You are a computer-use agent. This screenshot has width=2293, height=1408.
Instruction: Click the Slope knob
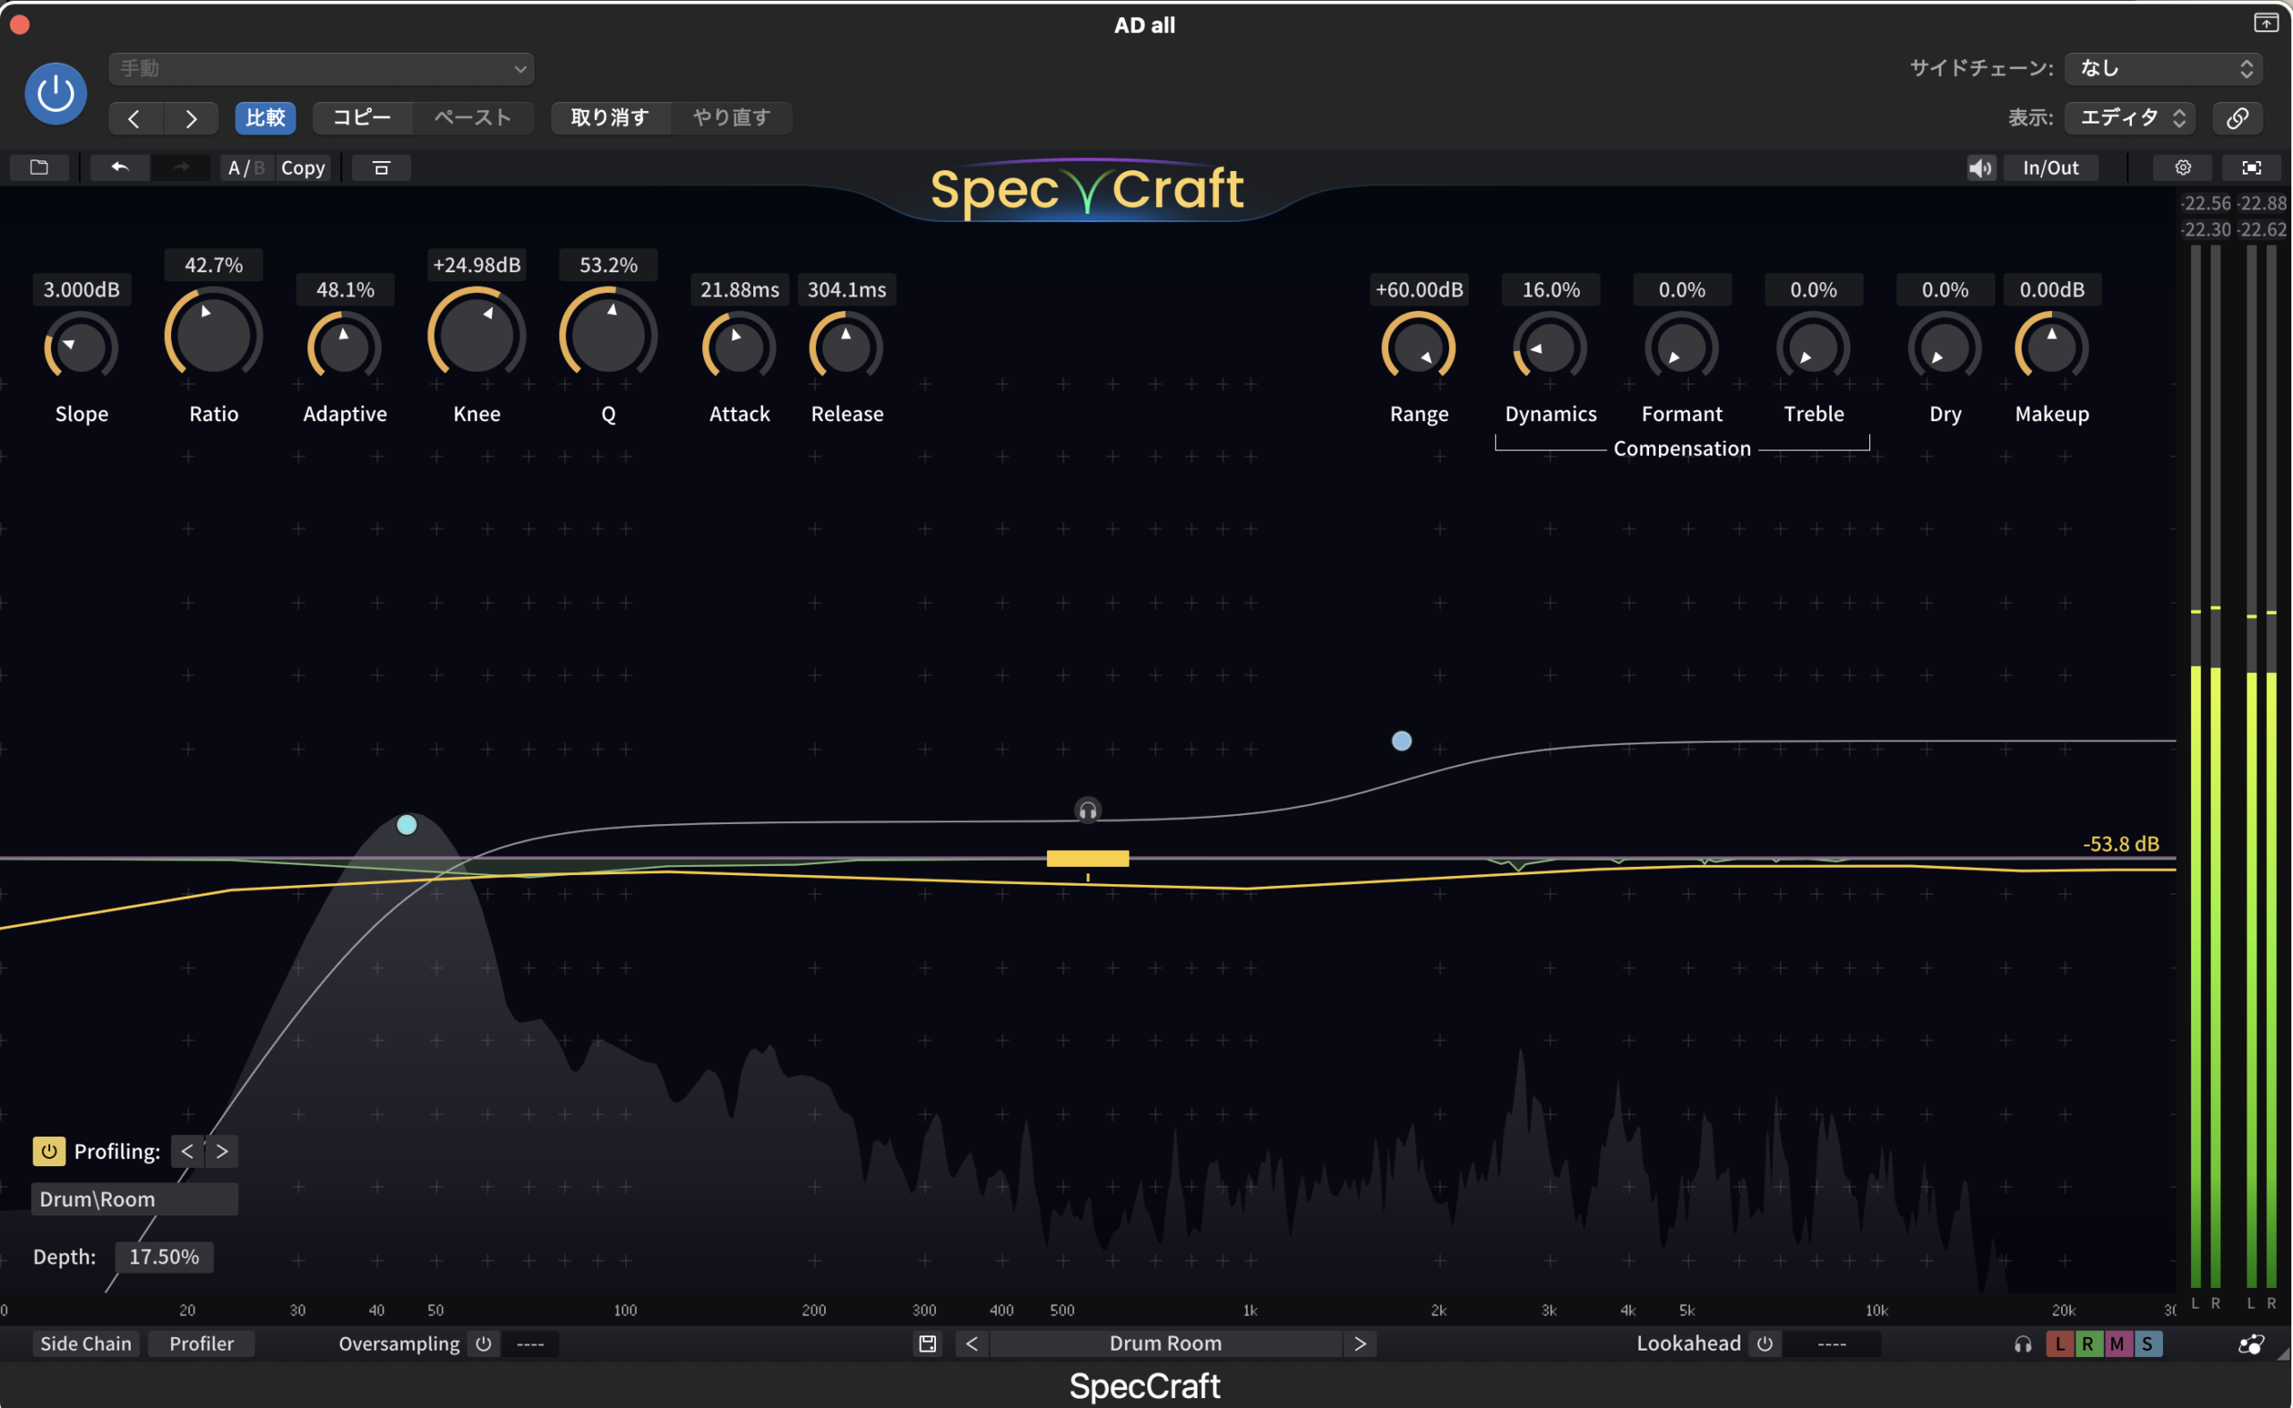[82, 347]
